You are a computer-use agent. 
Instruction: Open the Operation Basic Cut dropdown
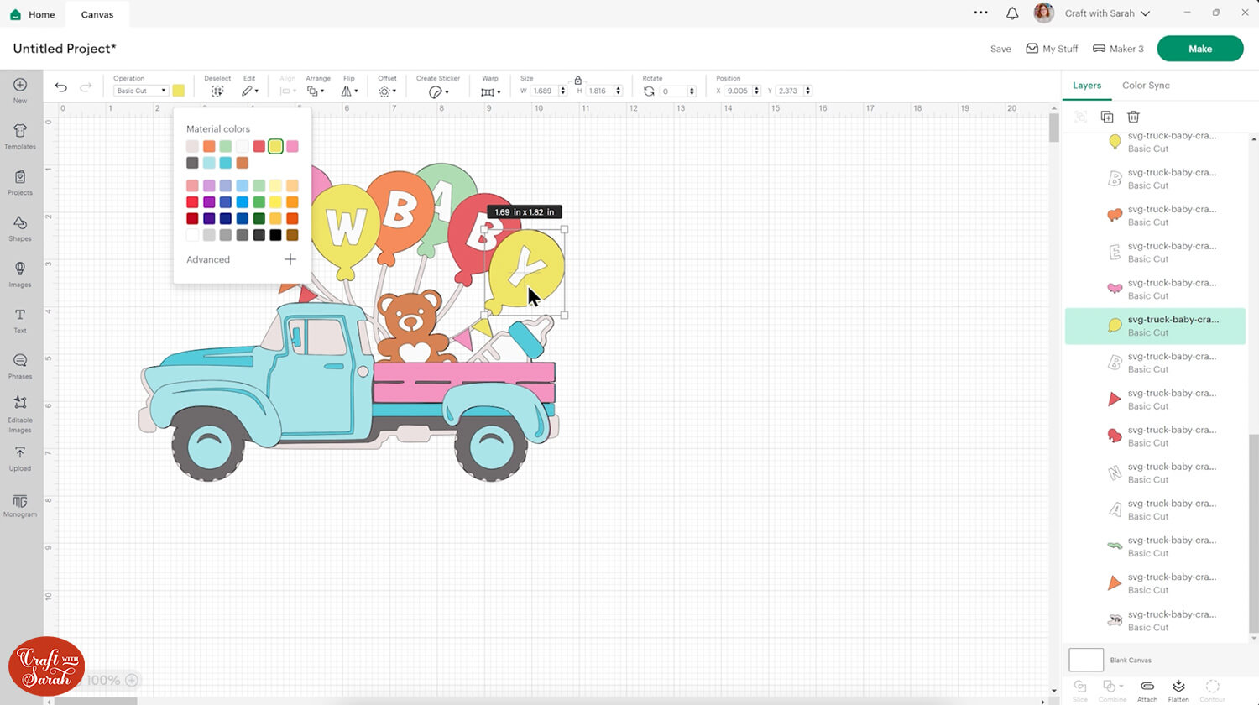click(140, 91)
